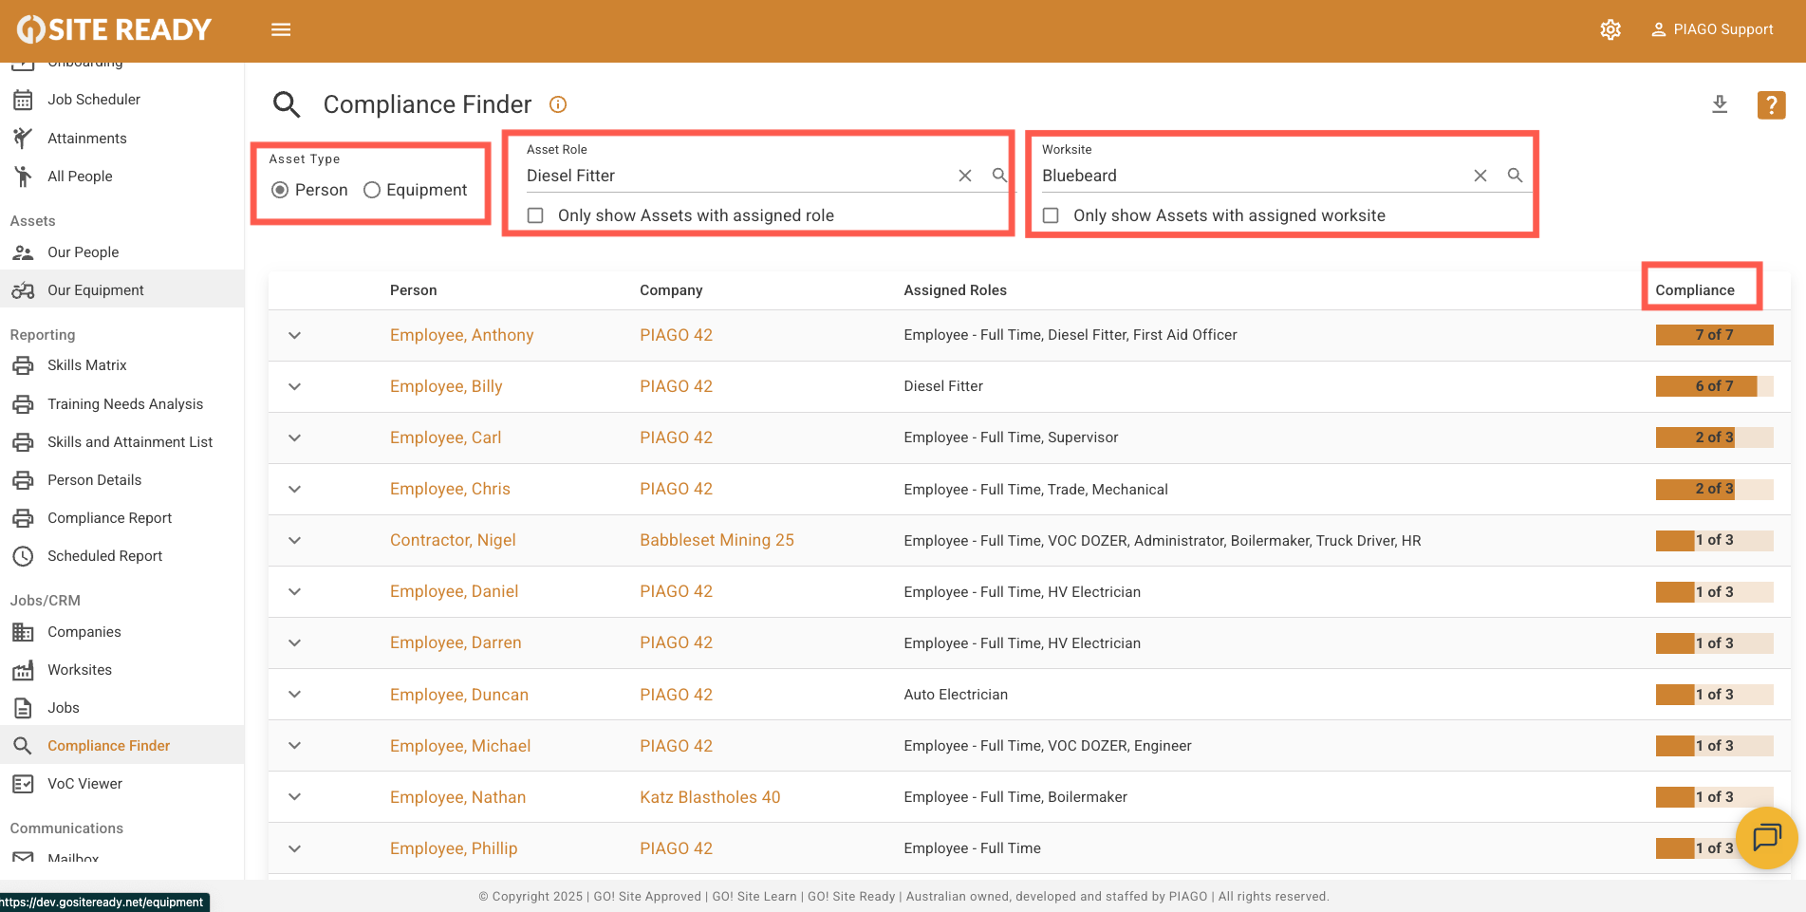This screenshot has width=1806, height=912.
Task: Go to Job Scheduler in sidebar
Action: point(94,100)
